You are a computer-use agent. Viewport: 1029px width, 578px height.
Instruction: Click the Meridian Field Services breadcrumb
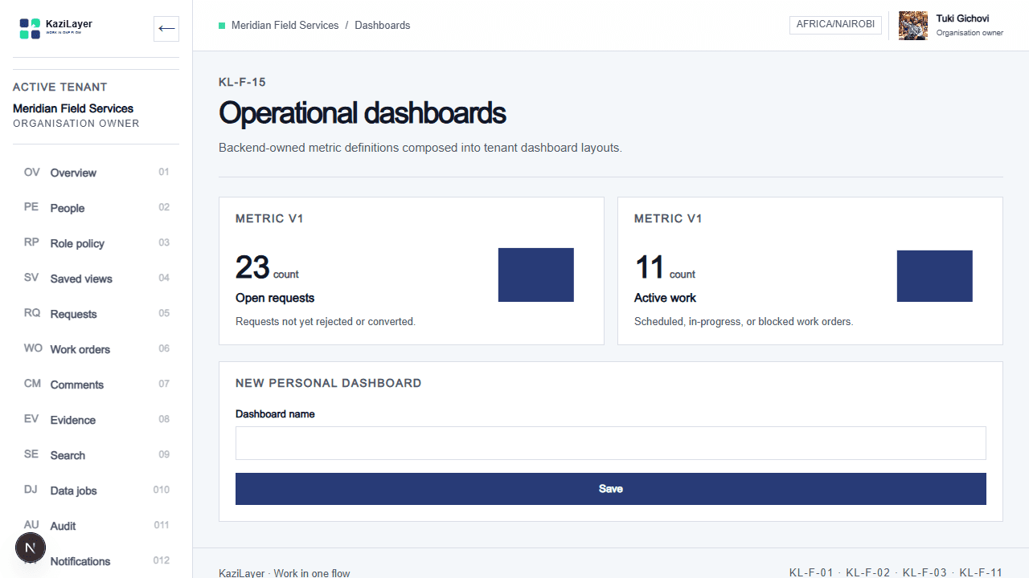pos(285,26)
